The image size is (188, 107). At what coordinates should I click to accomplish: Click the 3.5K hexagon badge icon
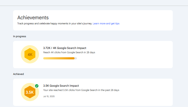30,92
